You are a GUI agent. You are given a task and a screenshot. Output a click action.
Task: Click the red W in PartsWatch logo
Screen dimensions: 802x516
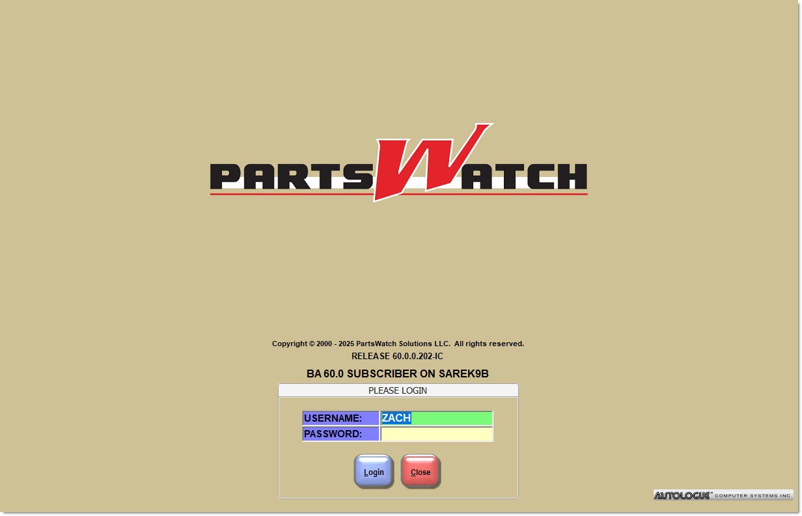tap(430, 163)
